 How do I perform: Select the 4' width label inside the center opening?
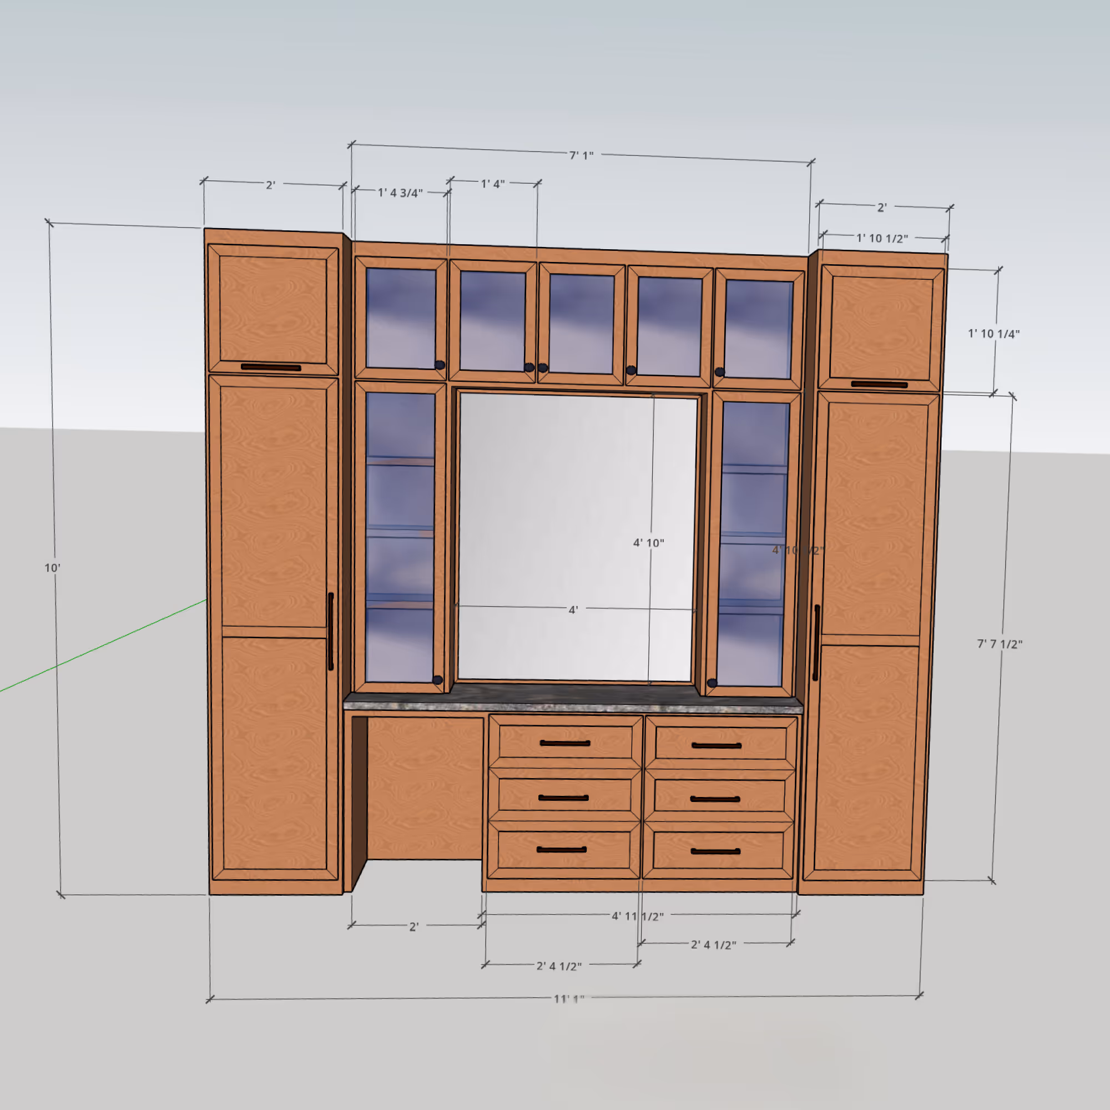pyautogui.click(x=573, y=609)
